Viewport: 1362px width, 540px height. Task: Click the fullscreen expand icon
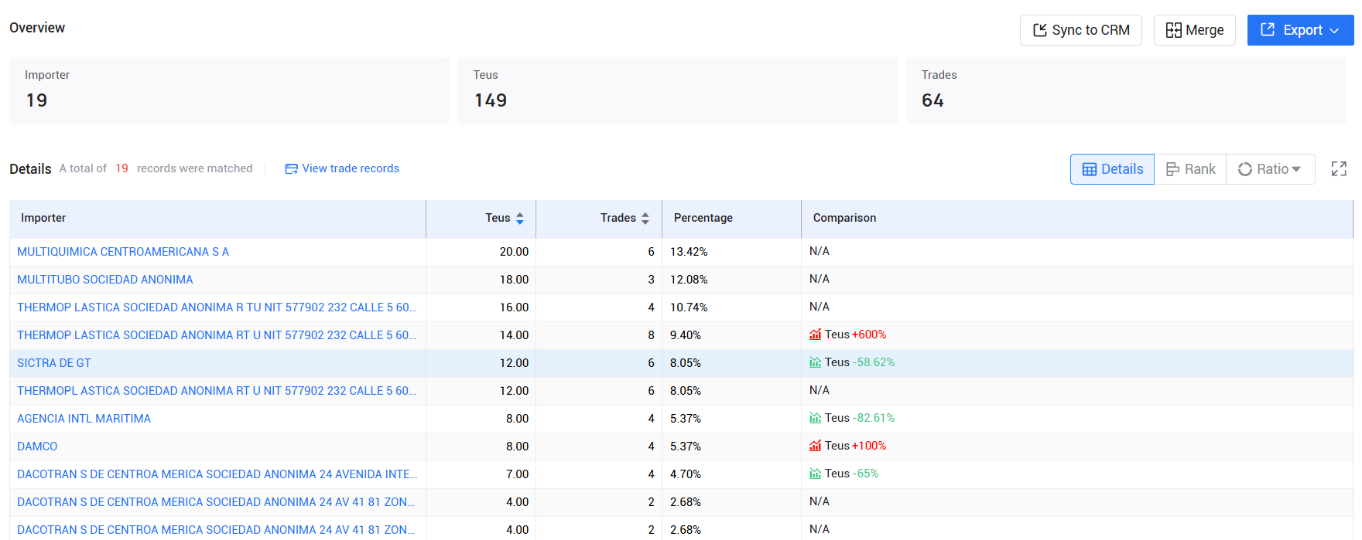pos(1339,169)
